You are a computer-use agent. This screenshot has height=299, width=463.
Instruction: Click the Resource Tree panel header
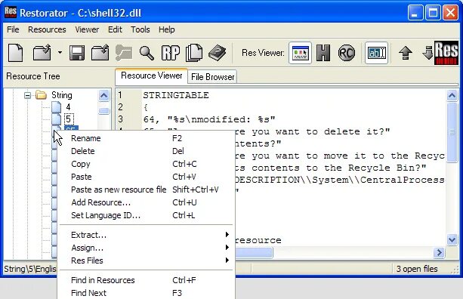click(x=33, y=76)
